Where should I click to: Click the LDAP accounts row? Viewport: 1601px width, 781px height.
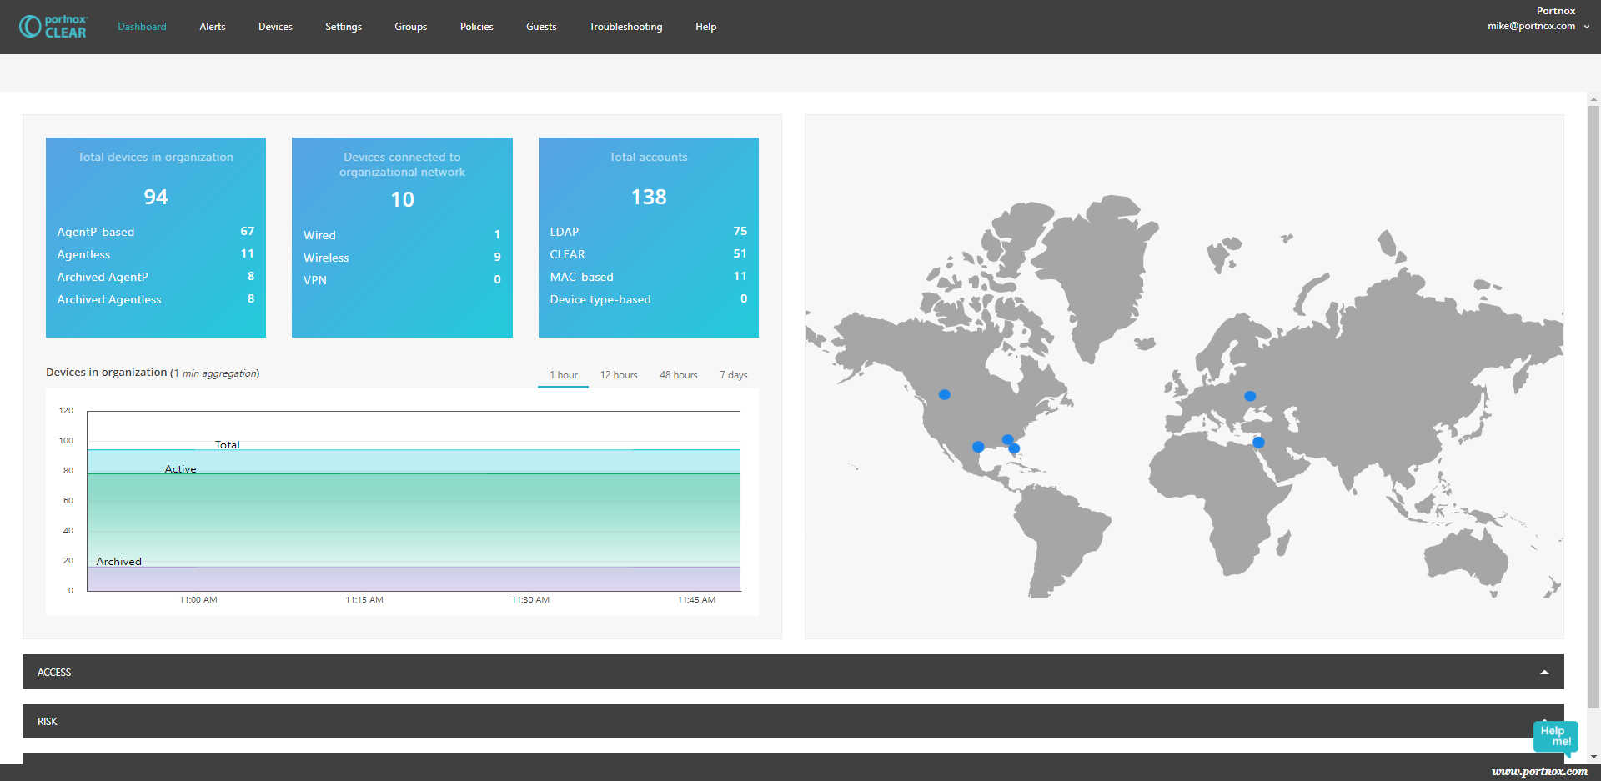tap(649, 232)
